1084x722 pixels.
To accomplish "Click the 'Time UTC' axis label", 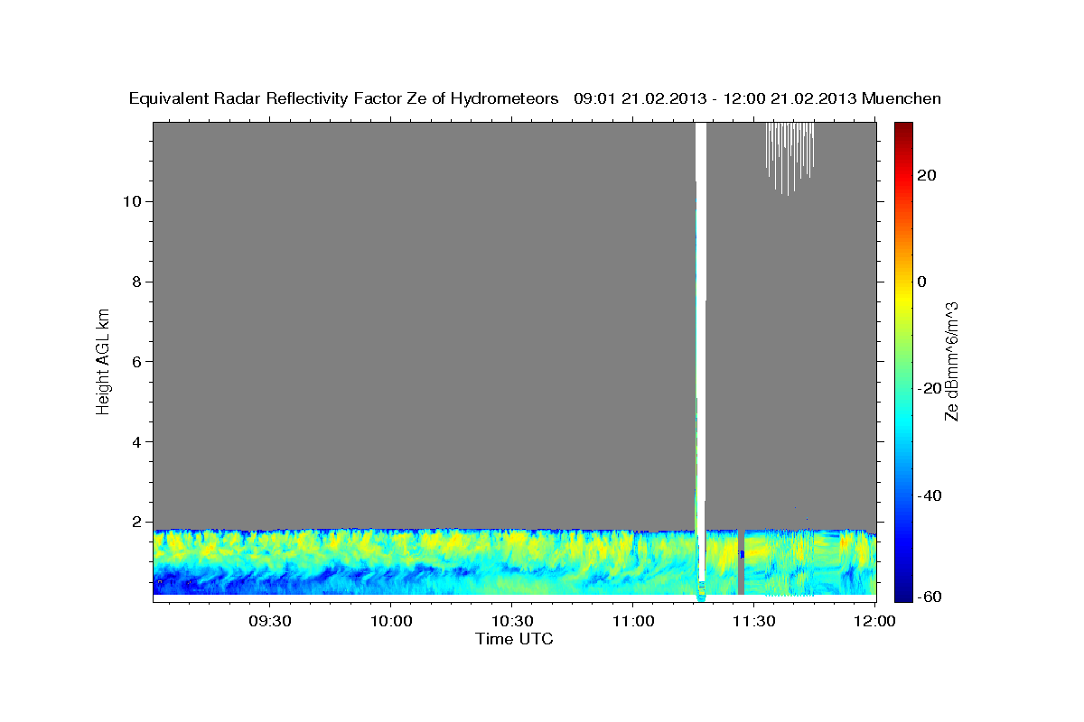I will point(514,639).
